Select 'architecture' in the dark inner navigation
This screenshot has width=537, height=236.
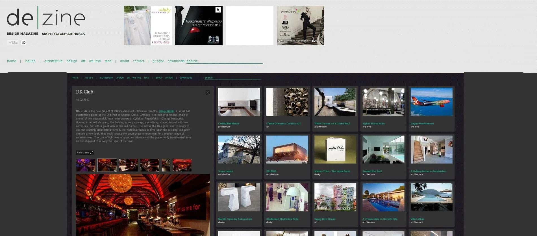click(106, 78)
